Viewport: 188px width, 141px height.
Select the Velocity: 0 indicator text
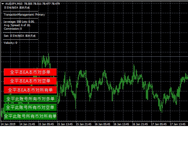coord(11,43)
